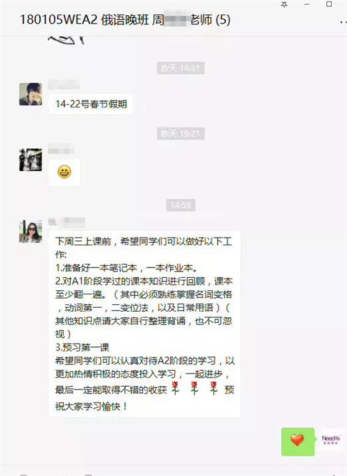Click the grinning emoji message
347x476 pixels.
click(64, 172)
